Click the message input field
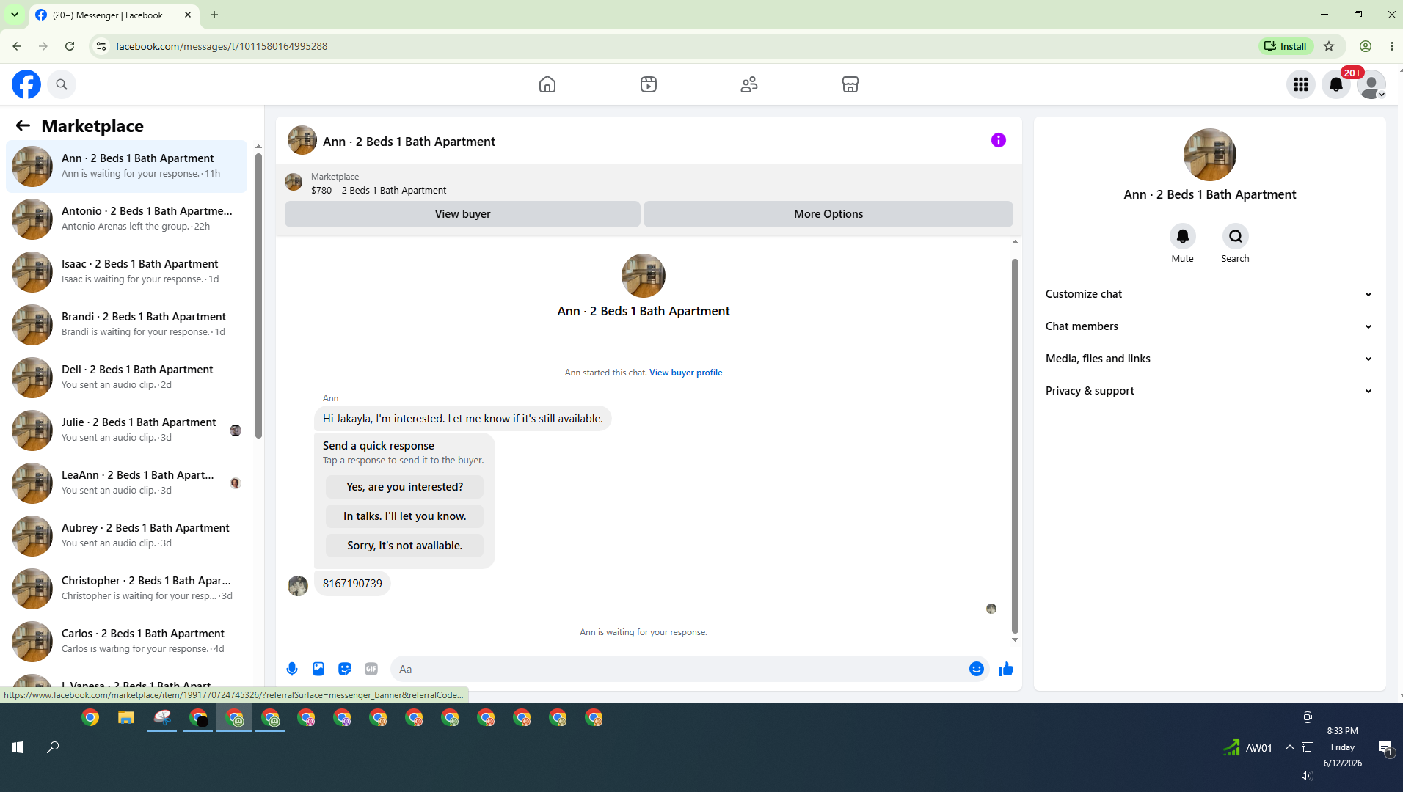 679,669
